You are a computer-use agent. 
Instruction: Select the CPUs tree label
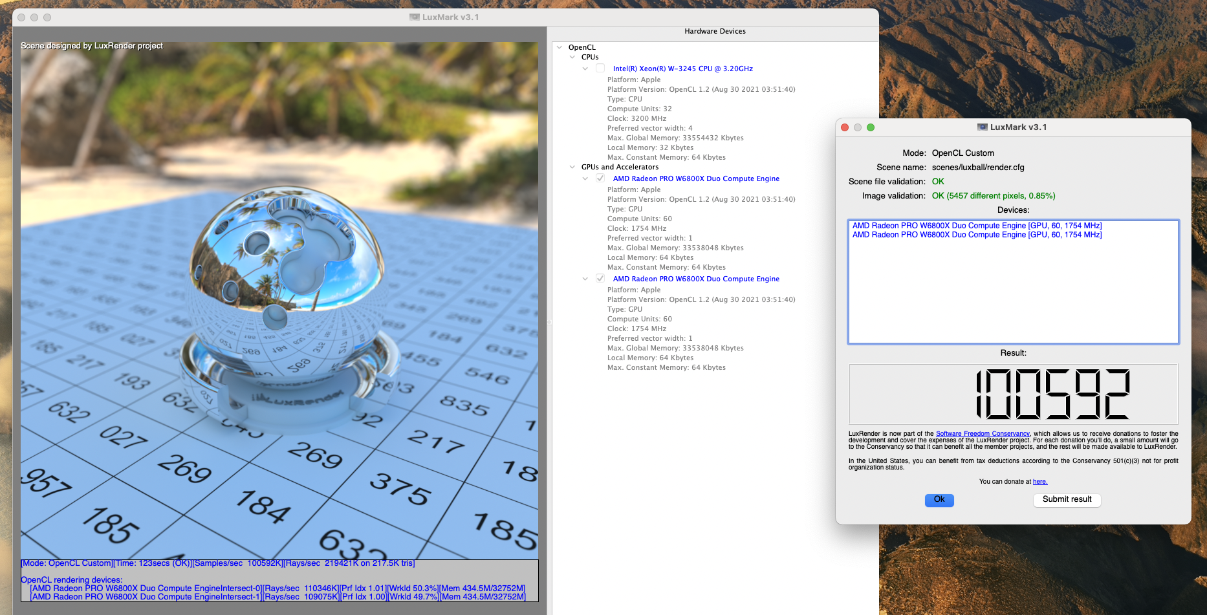(x=590, y=57)
